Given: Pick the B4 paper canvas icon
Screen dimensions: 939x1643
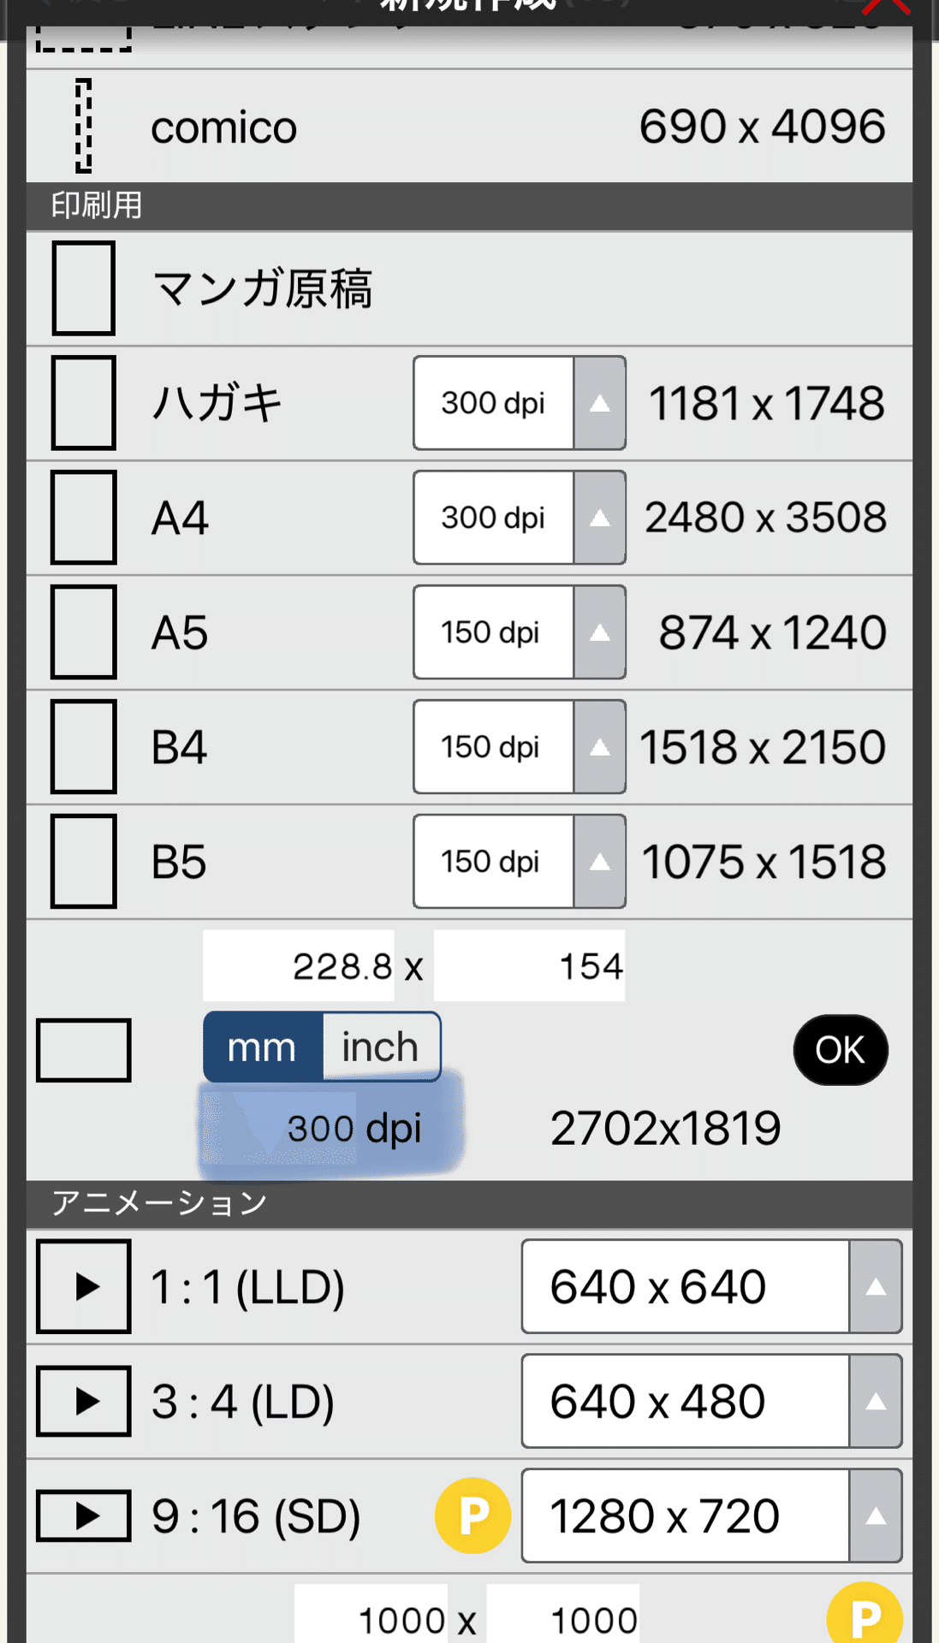Looking at the screenshot, I should (x=83, y=747).
